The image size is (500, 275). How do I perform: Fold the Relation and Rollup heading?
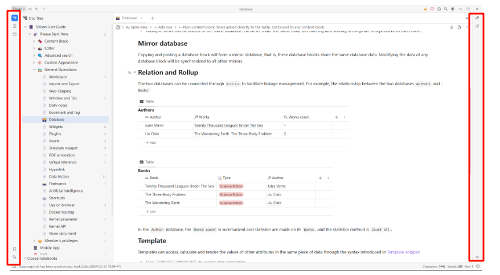tap(134, 73)
